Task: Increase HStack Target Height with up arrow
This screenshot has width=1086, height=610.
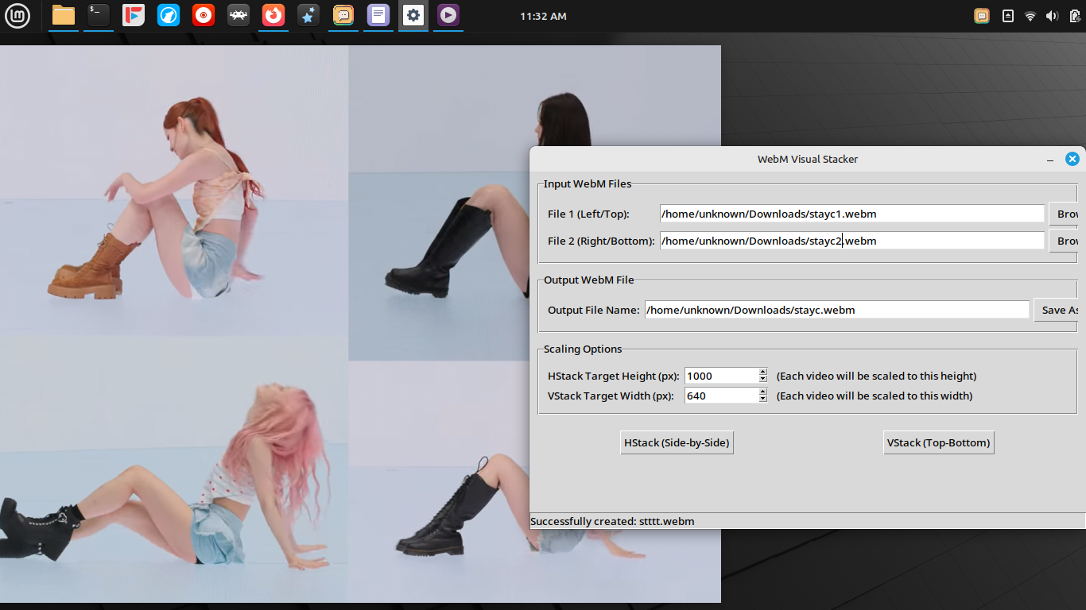Action: point(763,372)
